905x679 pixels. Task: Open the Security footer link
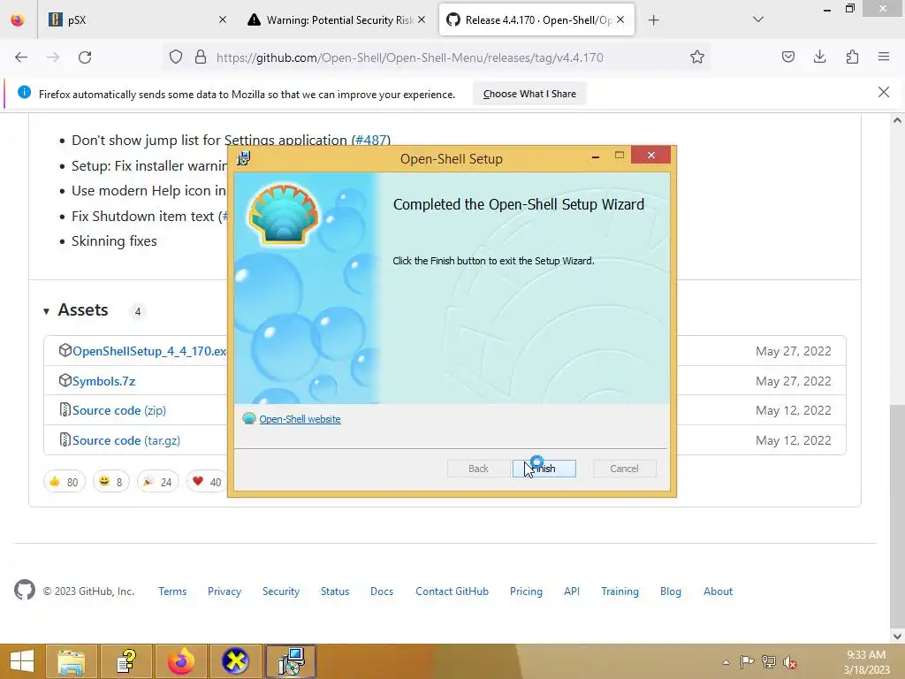pos(280,591)
